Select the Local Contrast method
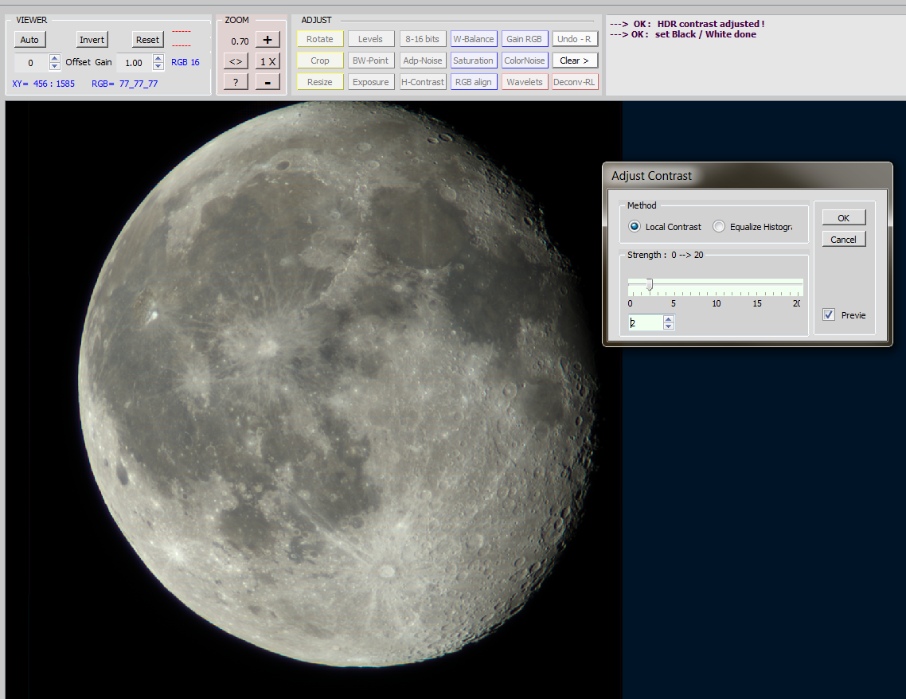The width and height of the screenshot is (906, 699). (x=635, y=227)
